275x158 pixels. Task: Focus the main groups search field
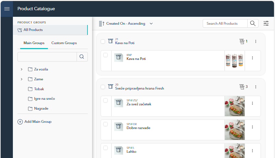[x=47, y=57]
